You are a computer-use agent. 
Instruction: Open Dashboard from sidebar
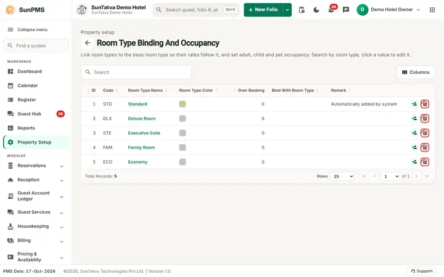tap(36, 71)
